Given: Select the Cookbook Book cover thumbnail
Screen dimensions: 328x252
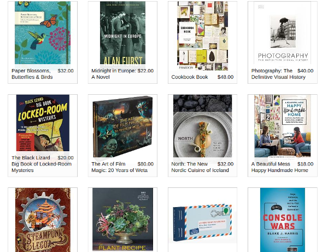Looking at the screenshot, I should pyautogui.click(x=202, y=36).
